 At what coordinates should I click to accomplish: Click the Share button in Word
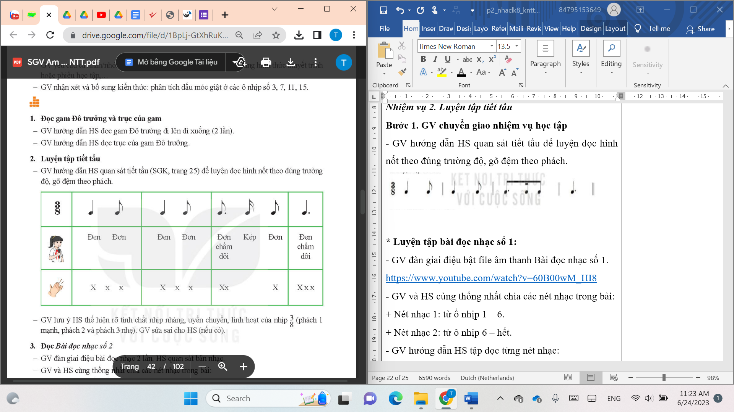click(700, 29)
